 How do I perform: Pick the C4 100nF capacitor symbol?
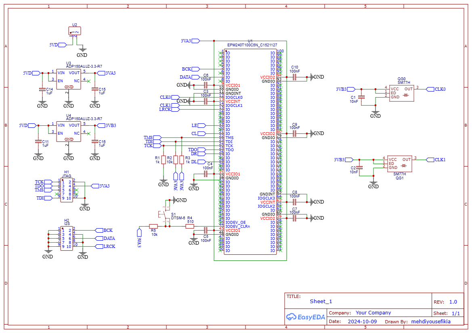[x=206, y=174]
